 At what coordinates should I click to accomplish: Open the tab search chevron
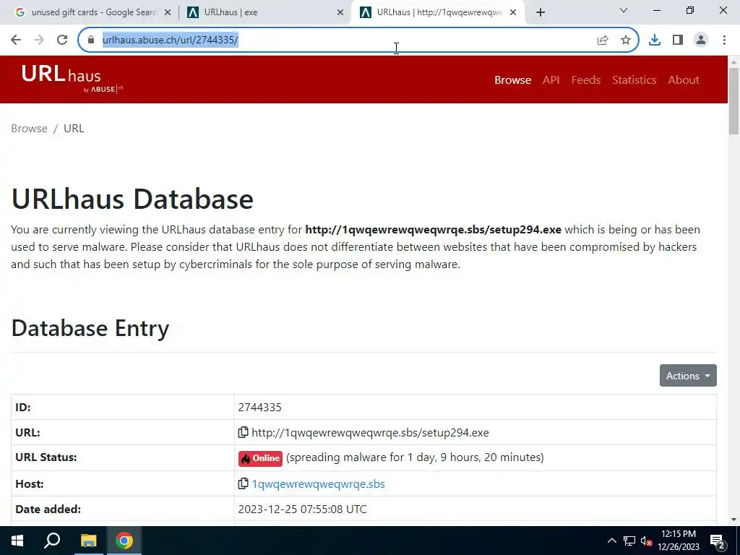click(624, 10)
